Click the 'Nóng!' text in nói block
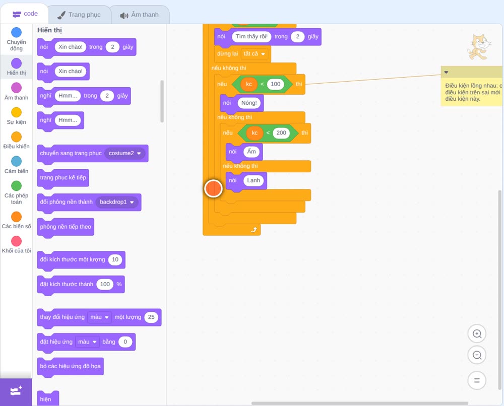Image resolution: width=504 pixels, height=406 pixels. pos(249,103)
